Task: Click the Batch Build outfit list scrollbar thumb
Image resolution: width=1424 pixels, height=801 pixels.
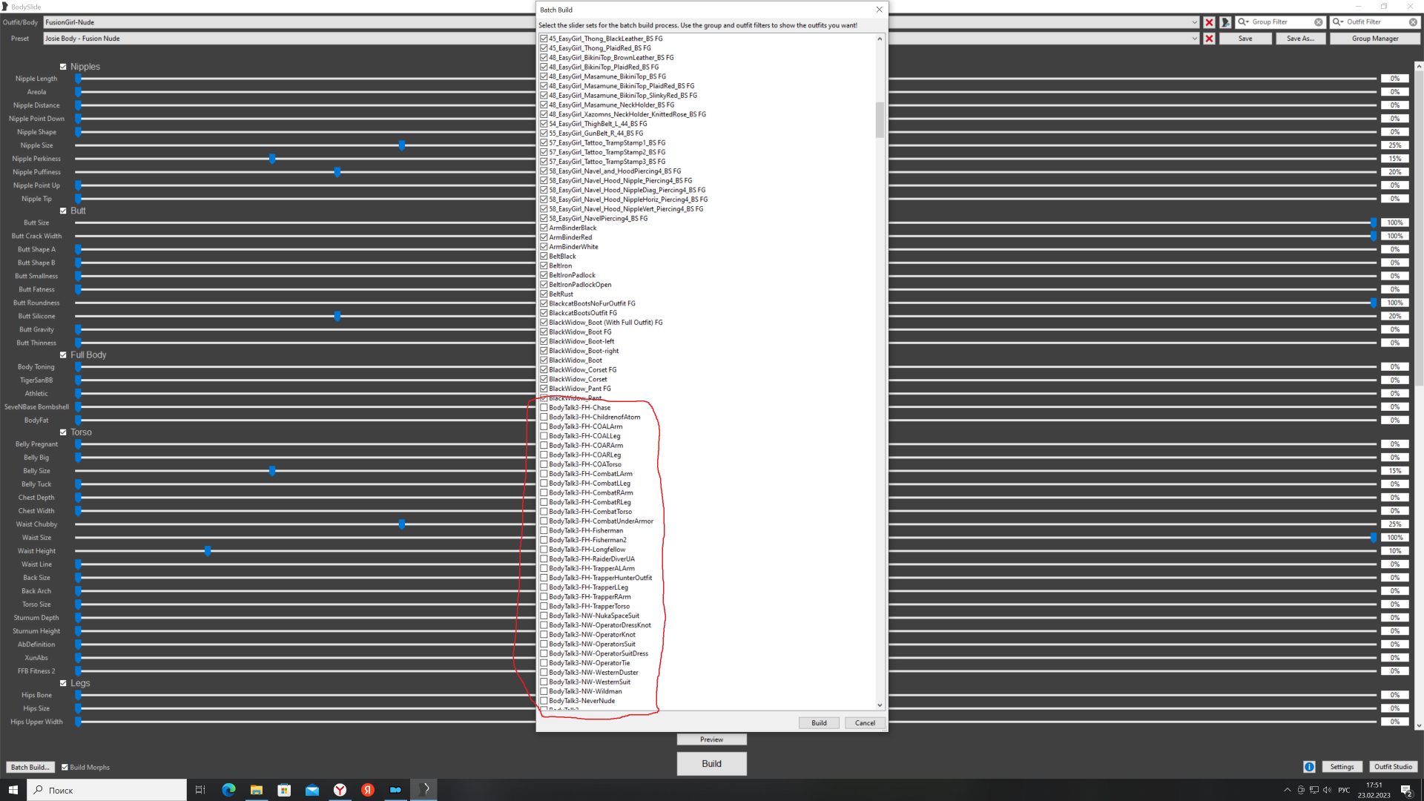Action: (x=880, y=119)
